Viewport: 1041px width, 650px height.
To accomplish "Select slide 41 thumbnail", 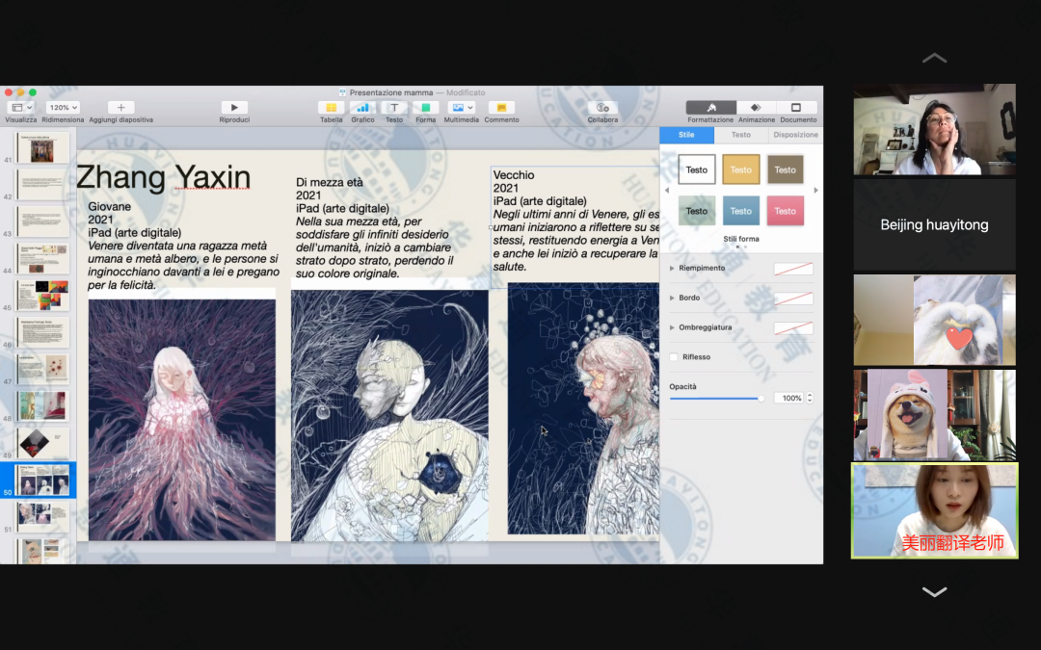I will [42, 147].
